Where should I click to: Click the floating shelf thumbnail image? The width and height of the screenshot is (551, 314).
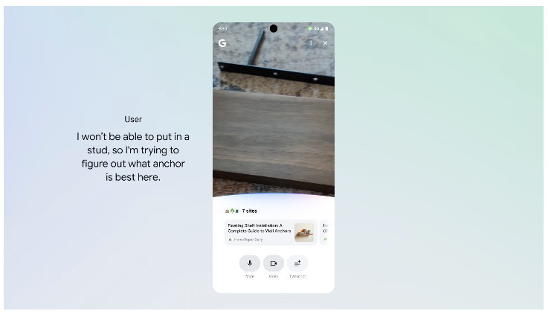304,232
